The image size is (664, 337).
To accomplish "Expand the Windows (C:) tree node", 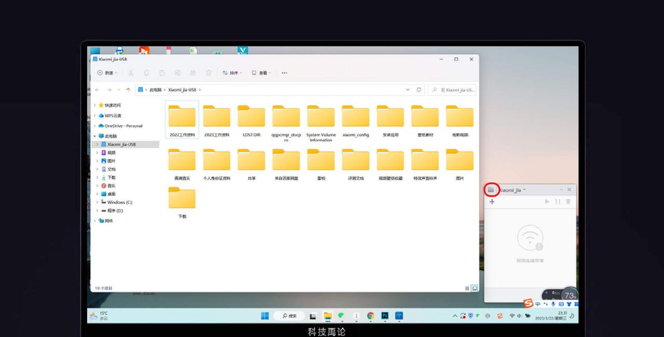I will (97, 202).
